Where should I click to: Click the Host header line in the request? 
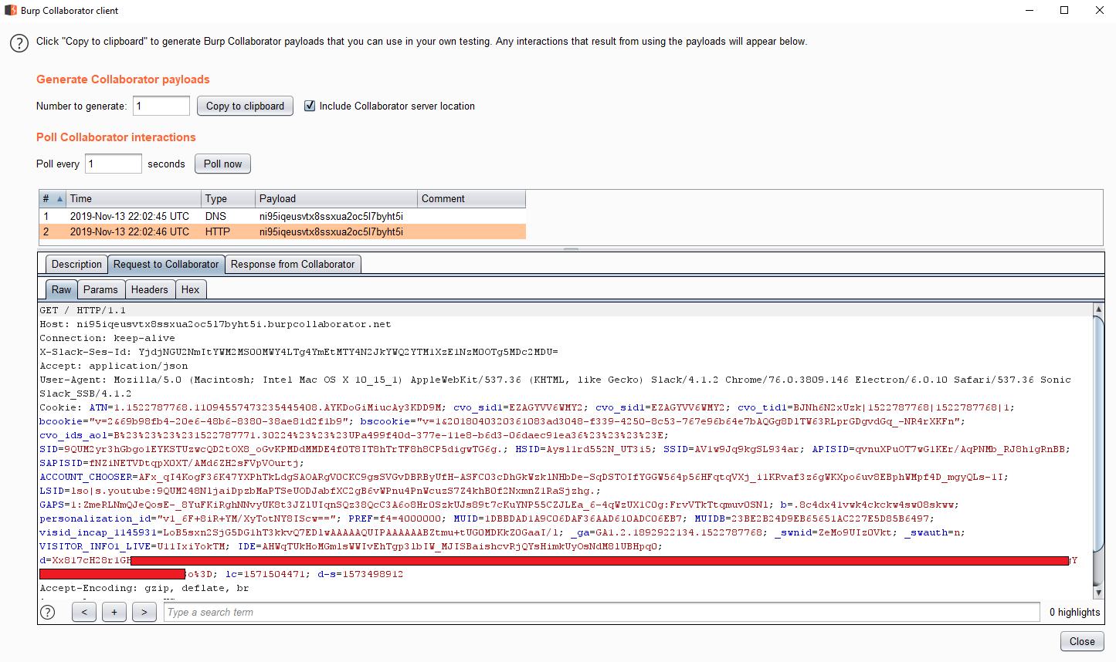coord(215,324)
